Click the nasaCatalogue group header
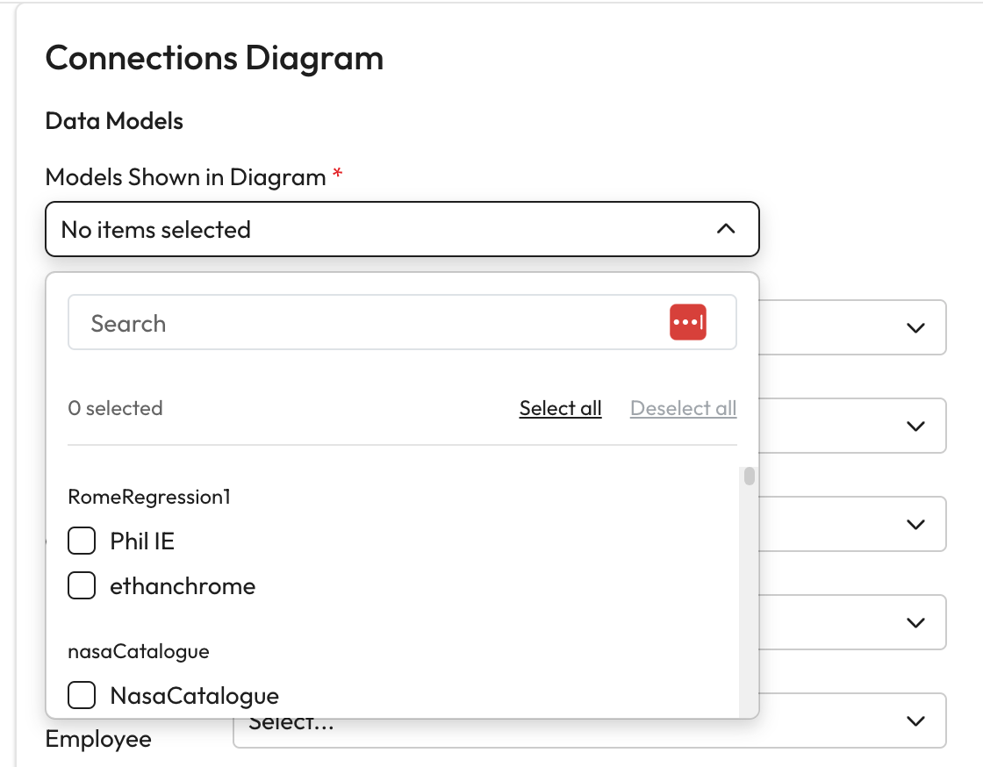This screenshot has height=767, width=983. (x=139, y=651)
